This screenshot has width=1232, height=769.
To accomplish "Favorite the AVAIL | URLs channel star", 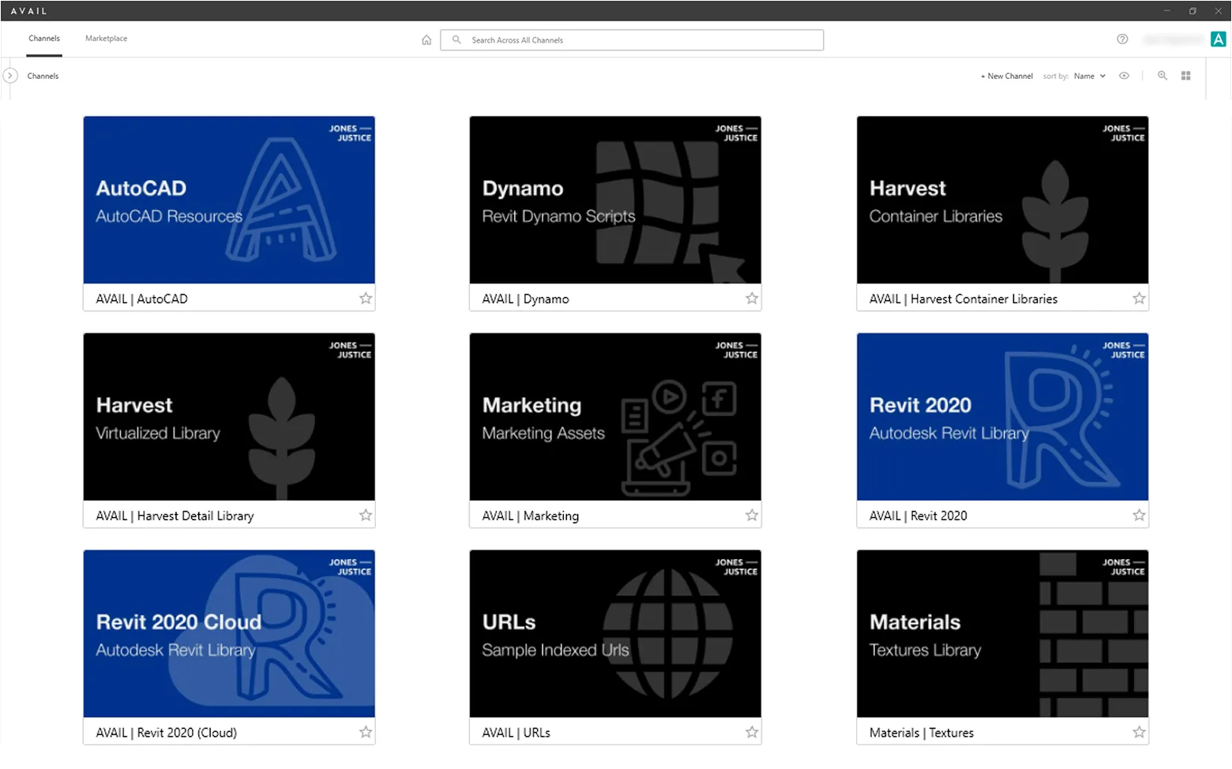I will pyautogui.click(x=752, y=733).
